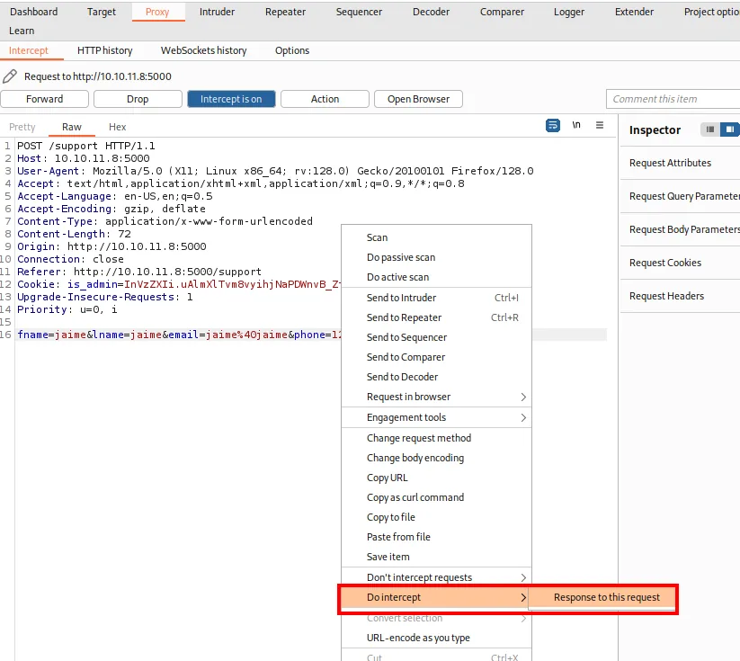Select the Hex view tab

pos(118,127)
